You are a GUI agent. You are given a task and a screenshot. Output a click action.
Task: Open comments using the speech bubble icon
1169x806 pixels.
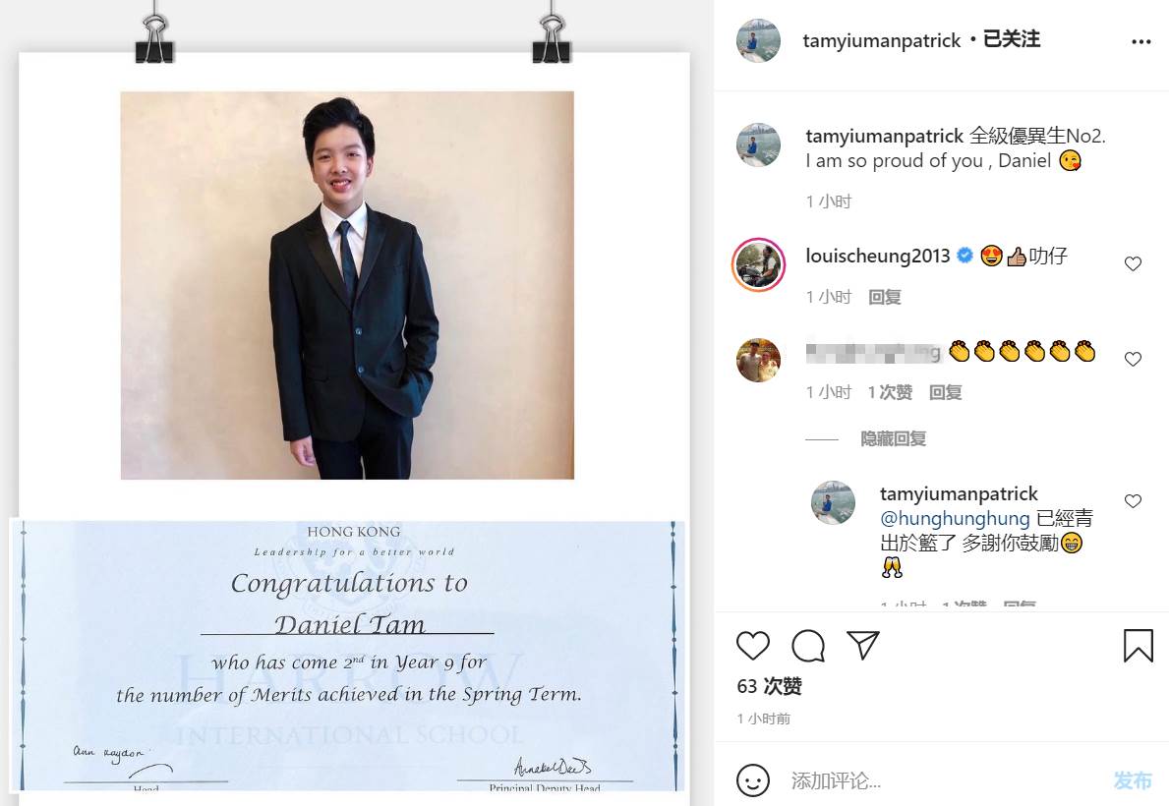tap(808, 646)
